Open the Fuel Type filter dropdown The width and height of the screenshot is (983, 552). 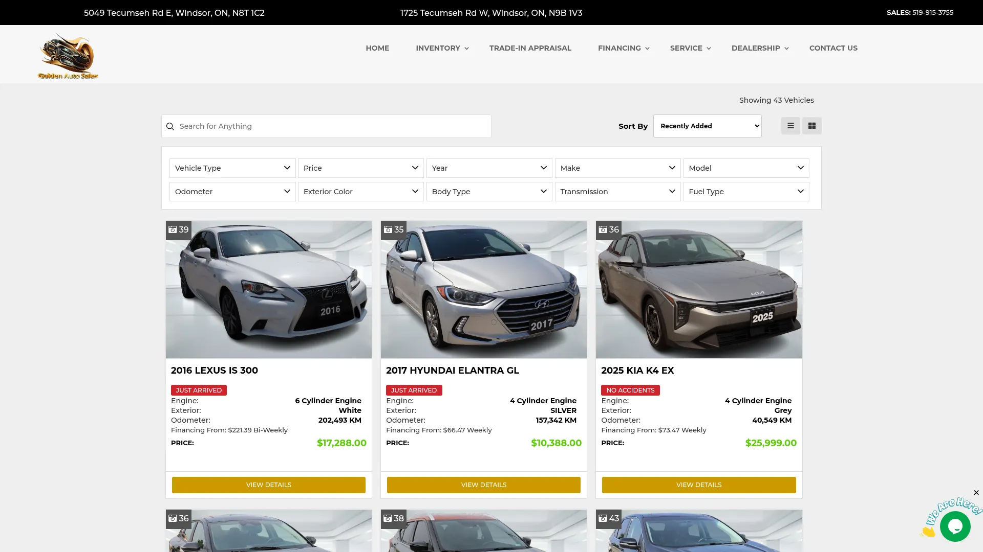(746, 192)
